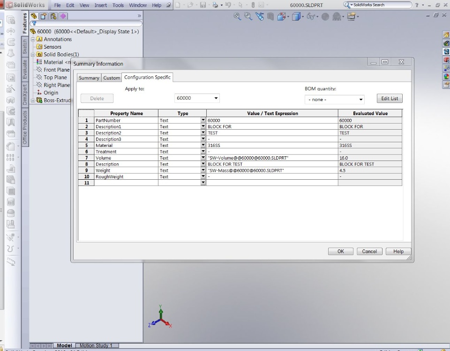Click row header number 7 for Volume
The height and width of the screenshot is (351, 450).
pos(86,158)
